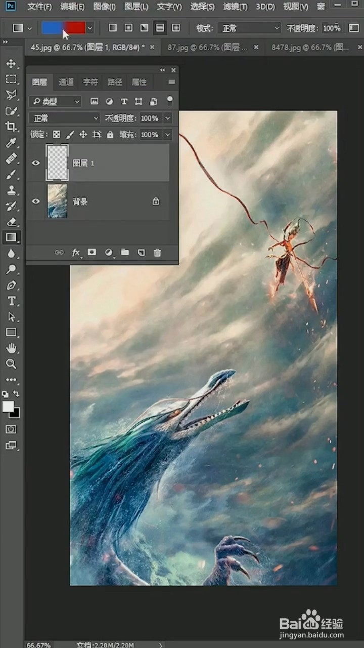Open the Edit Toolbar ellipsis

tap(11, 379)
